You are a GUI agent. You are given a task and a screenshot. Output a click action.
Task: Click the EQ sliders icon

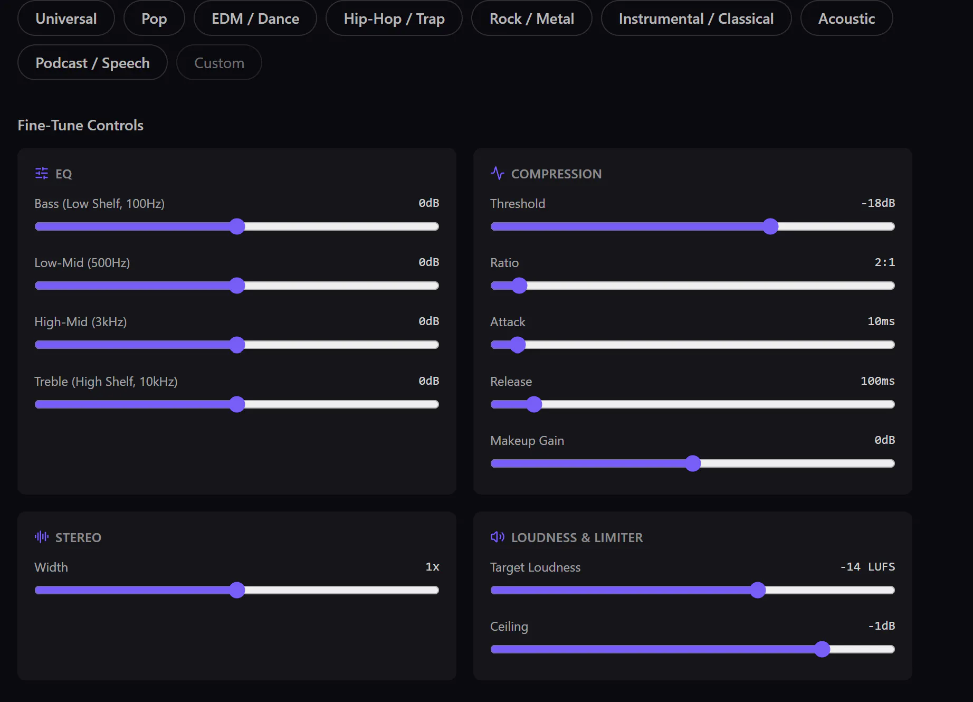pos(42,173)
